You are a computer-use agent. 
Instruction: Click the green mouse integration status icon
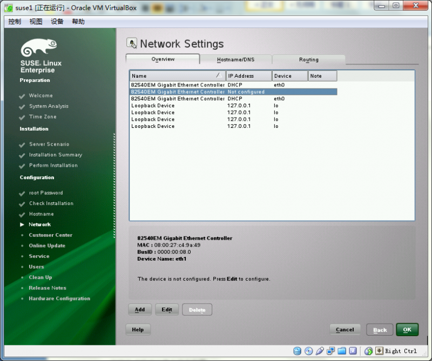[x=369, y=351]
